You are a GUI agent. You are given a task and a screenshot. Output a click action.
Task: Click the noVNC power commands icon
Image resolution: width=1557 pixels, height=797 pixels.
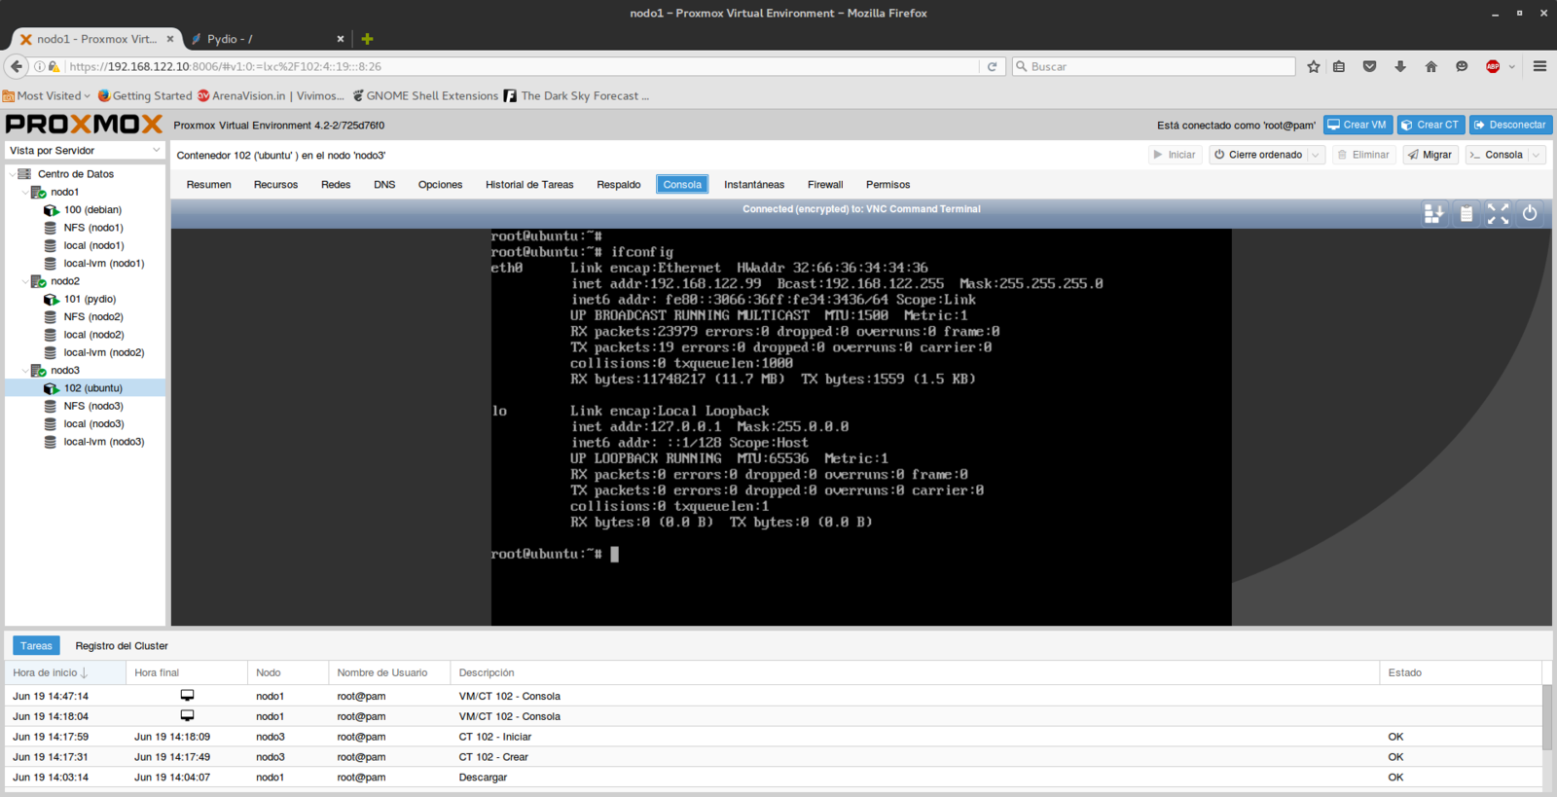pos(1530,214)
